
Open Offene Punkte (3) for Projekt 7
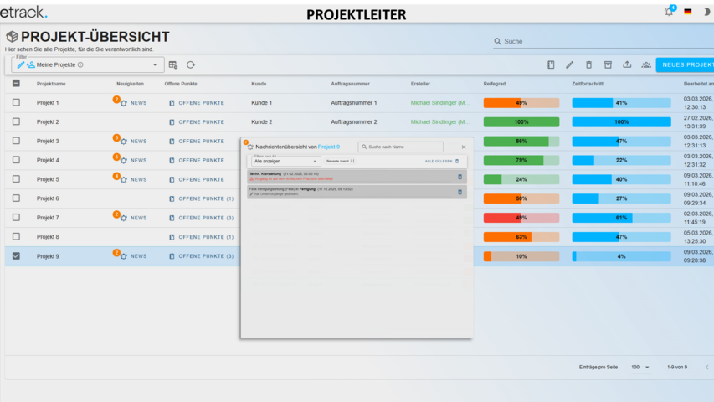click(x=201, y=218)
